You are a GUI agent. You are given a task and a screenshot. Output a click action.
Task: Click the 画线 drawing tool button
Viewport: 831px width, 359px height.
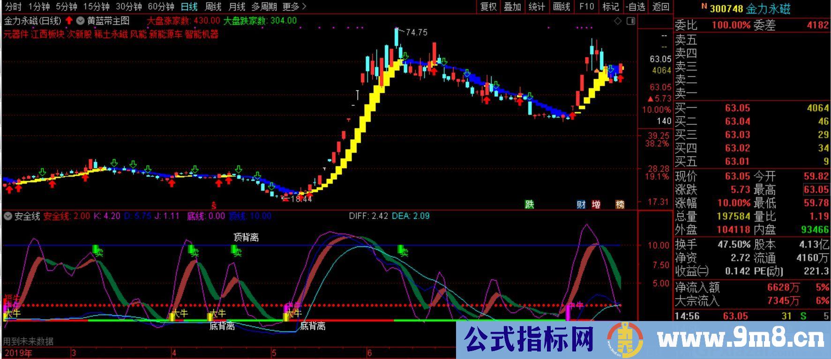(561, 7)
